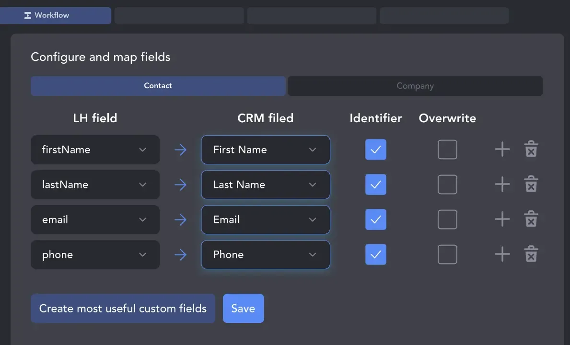The width and height of the screenshot is (570, 345).
Task: Switch to the Contact tab
Action: pos(158,86)
